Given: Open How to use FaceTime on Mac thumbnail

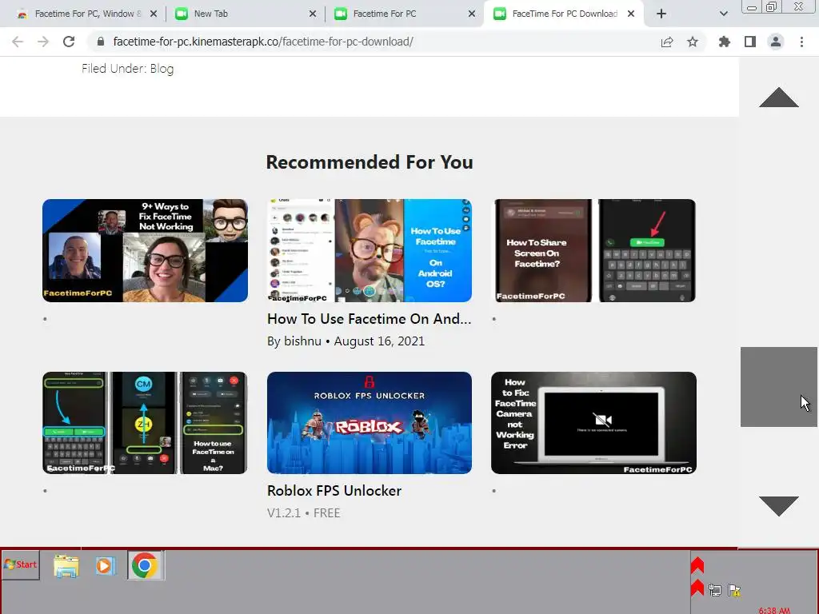Looking at the screenshot, I should pos(146,423).
